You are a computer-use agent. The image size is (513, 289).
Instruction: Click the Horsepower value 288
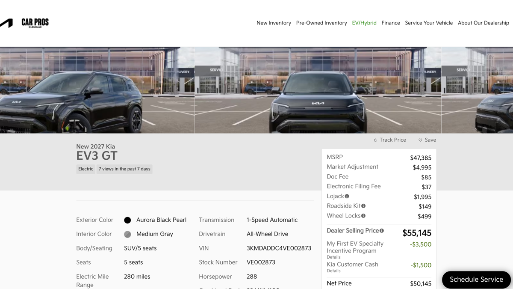point(252,277)
